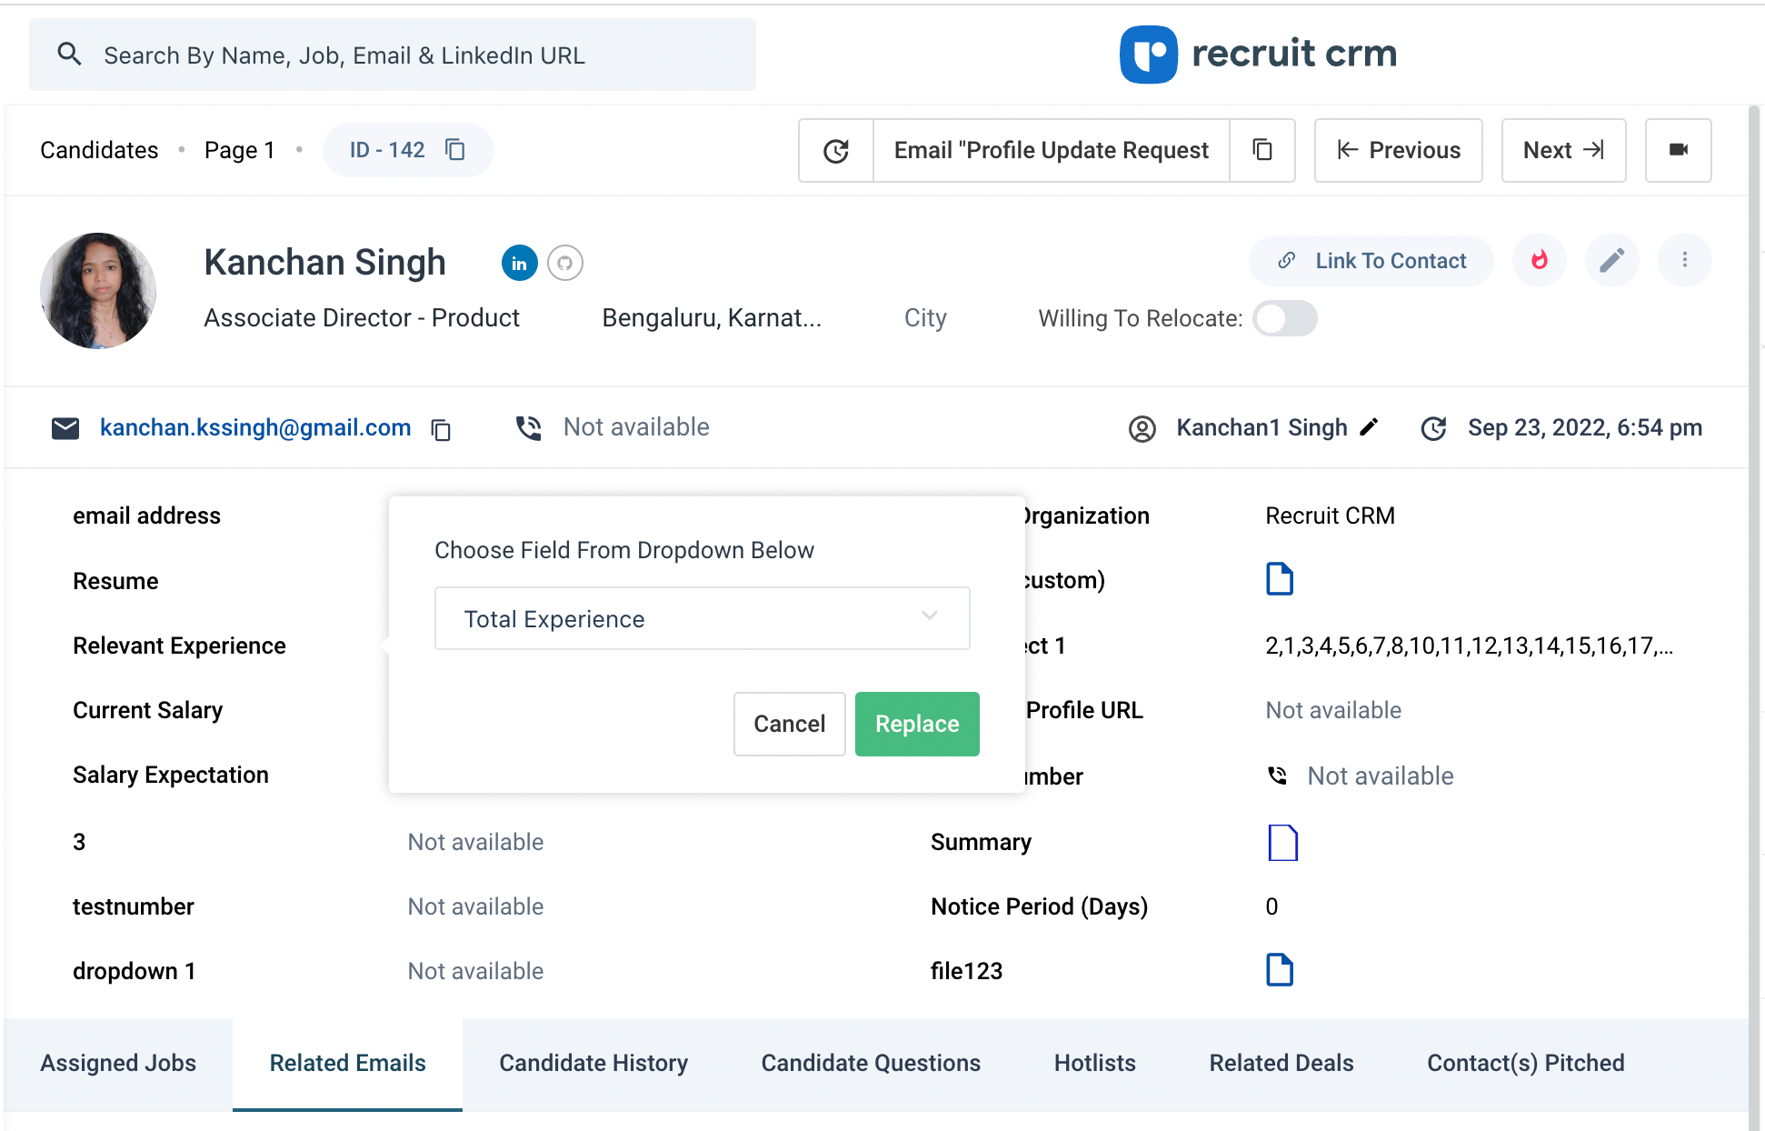This screenshot has width=1765, height=1131.
Task: Click the Current Salary field label
Action: coord(147,710)
